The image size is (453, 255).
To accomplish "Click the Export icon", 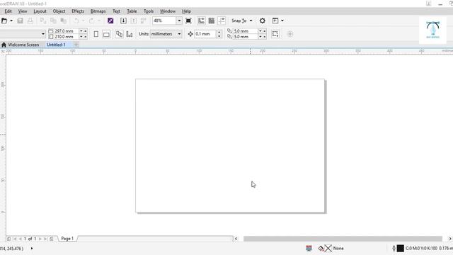I will coord(134,21).
